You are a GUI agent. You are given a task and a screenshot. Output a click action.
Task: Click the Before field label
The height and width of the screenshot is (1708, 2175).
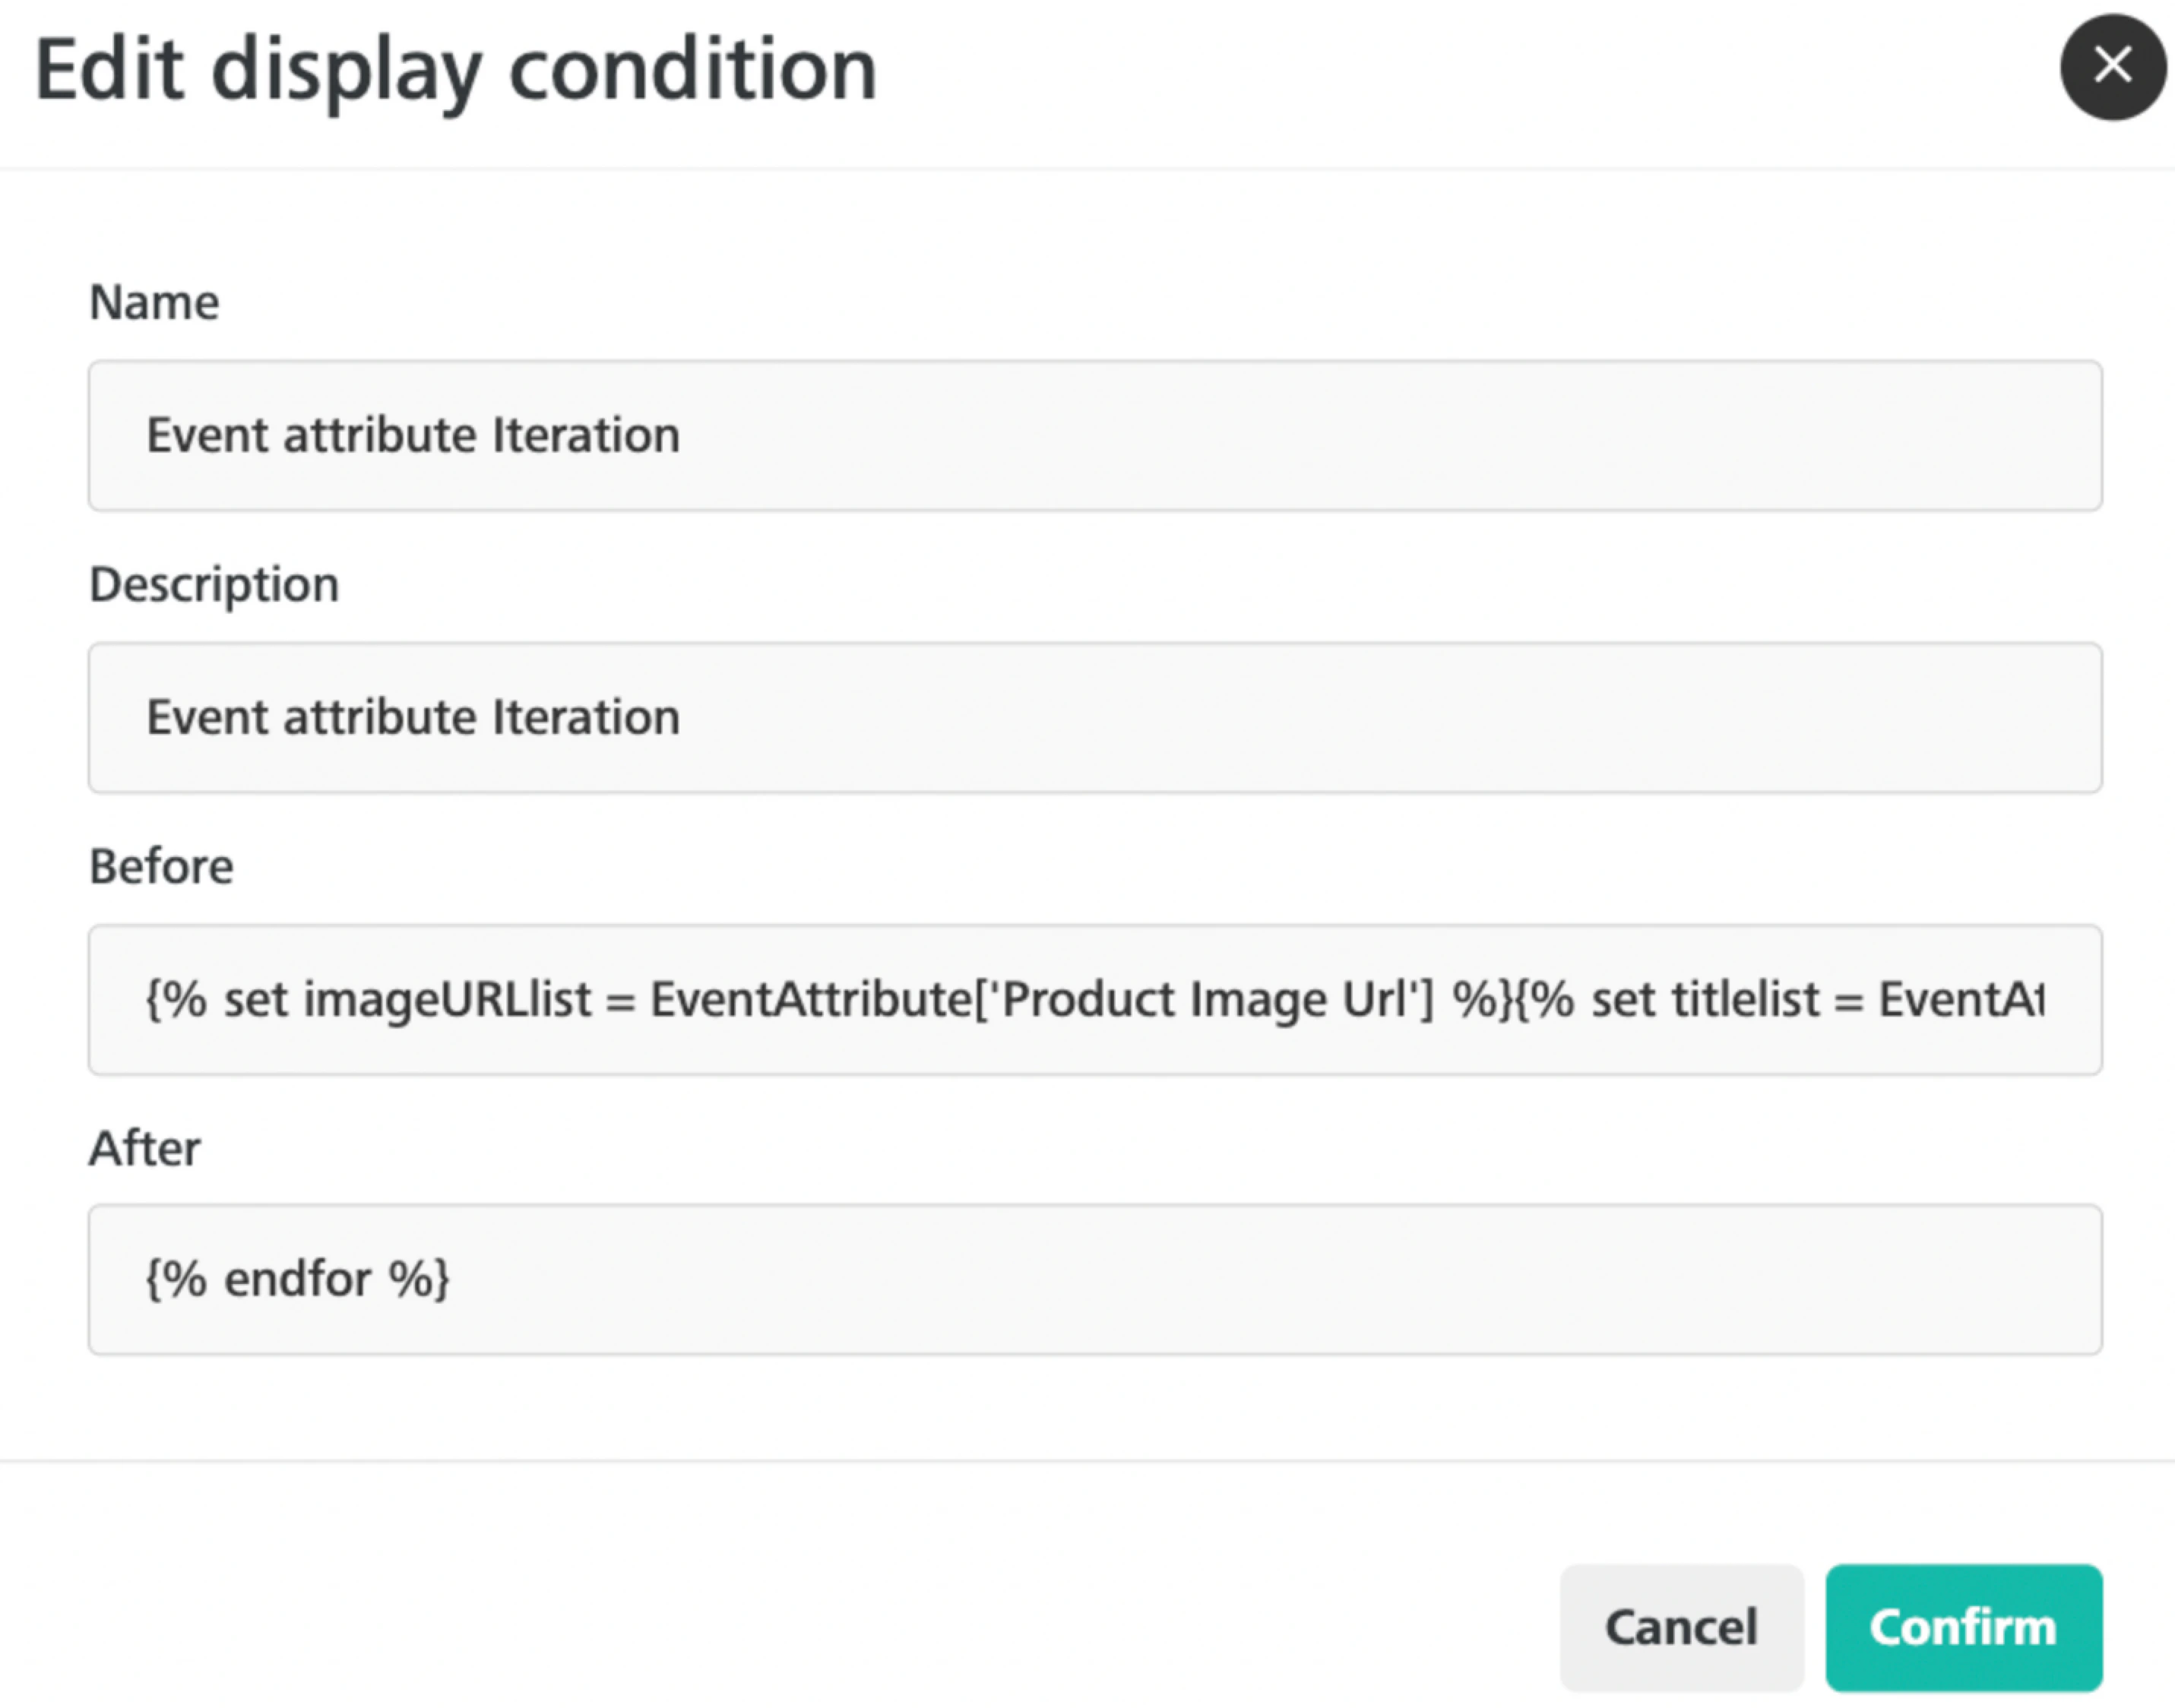(161, 866)
